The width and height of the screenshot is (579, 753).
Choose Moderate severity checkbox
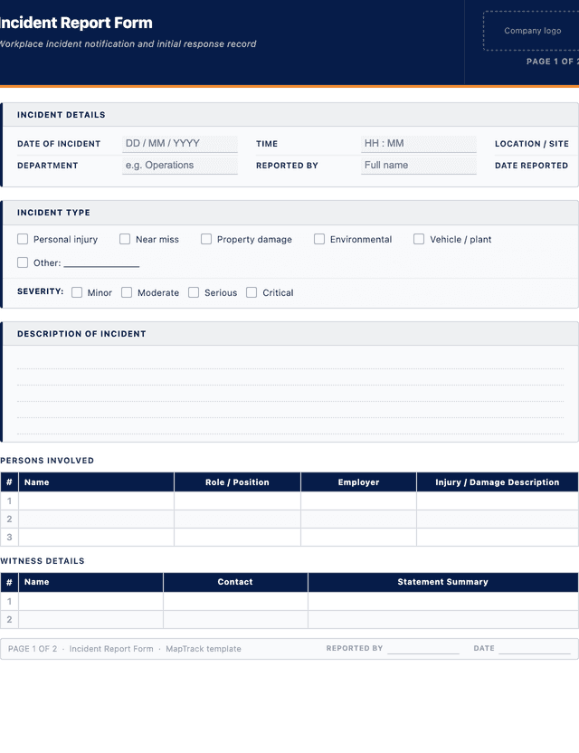[127, 292]
